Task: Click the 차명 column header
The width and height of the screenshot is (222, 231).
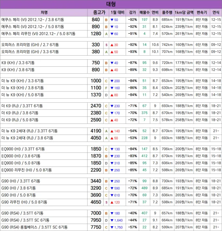Action: click(44, 12)
